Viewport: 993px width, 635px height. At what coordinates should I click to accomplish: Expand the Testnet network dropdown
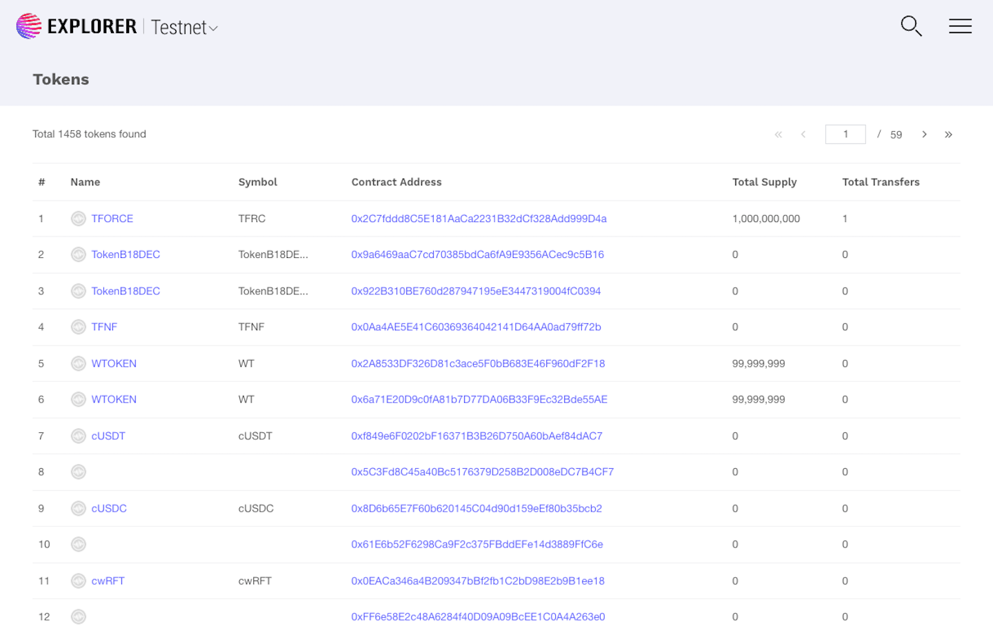click(x=184, y=28)
